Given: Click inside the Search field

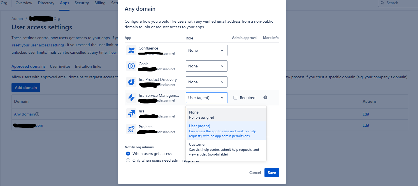Looking at the screenshot, I should point(398,3).
